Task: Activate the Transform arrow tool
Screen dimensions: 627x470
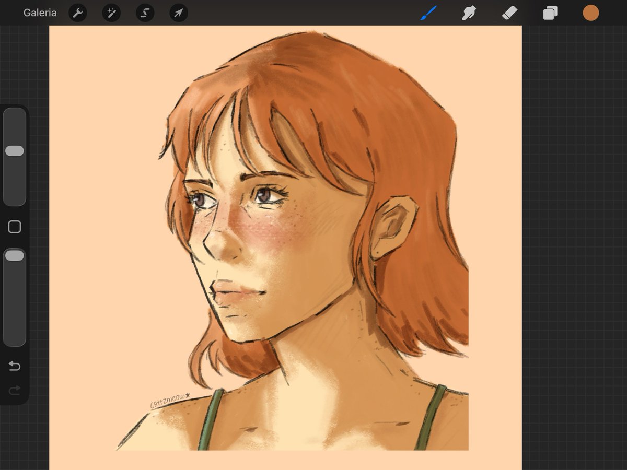Action: [x=179, y=13]
